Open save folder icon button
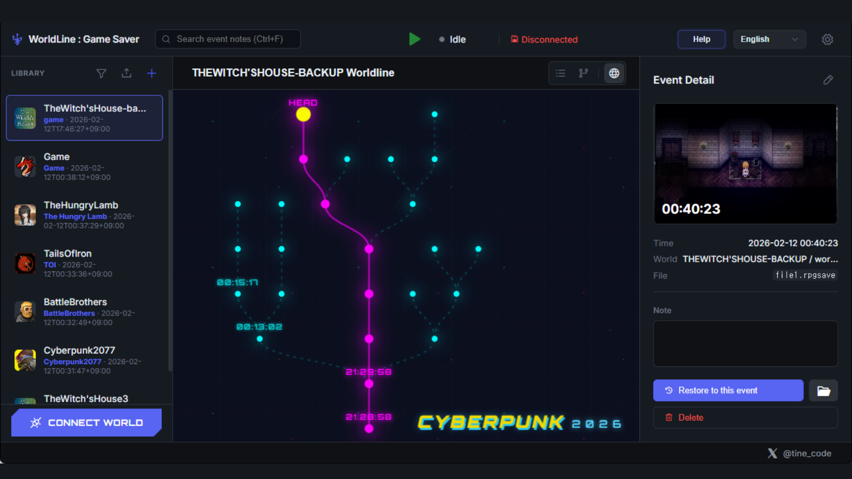This screenshot has width=852, height=479. (824, 391)
